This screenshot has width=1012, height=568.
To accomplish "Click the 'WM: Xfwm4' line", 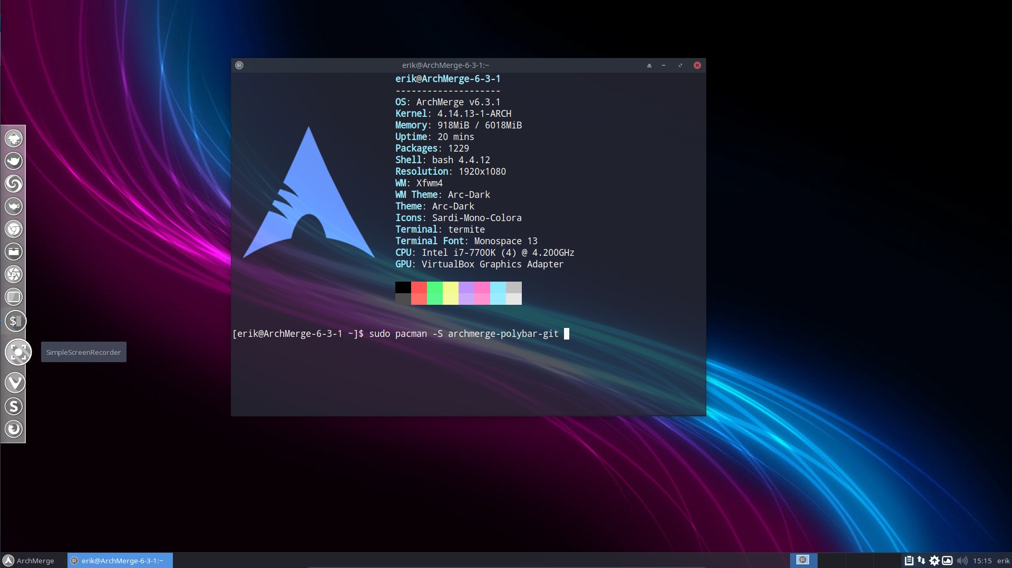I will [x=419, y=183].
